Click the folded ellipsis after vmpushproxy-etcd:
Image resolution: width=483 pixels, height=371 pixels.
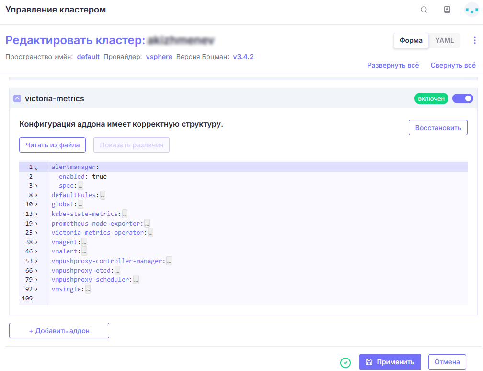point(117,271)
